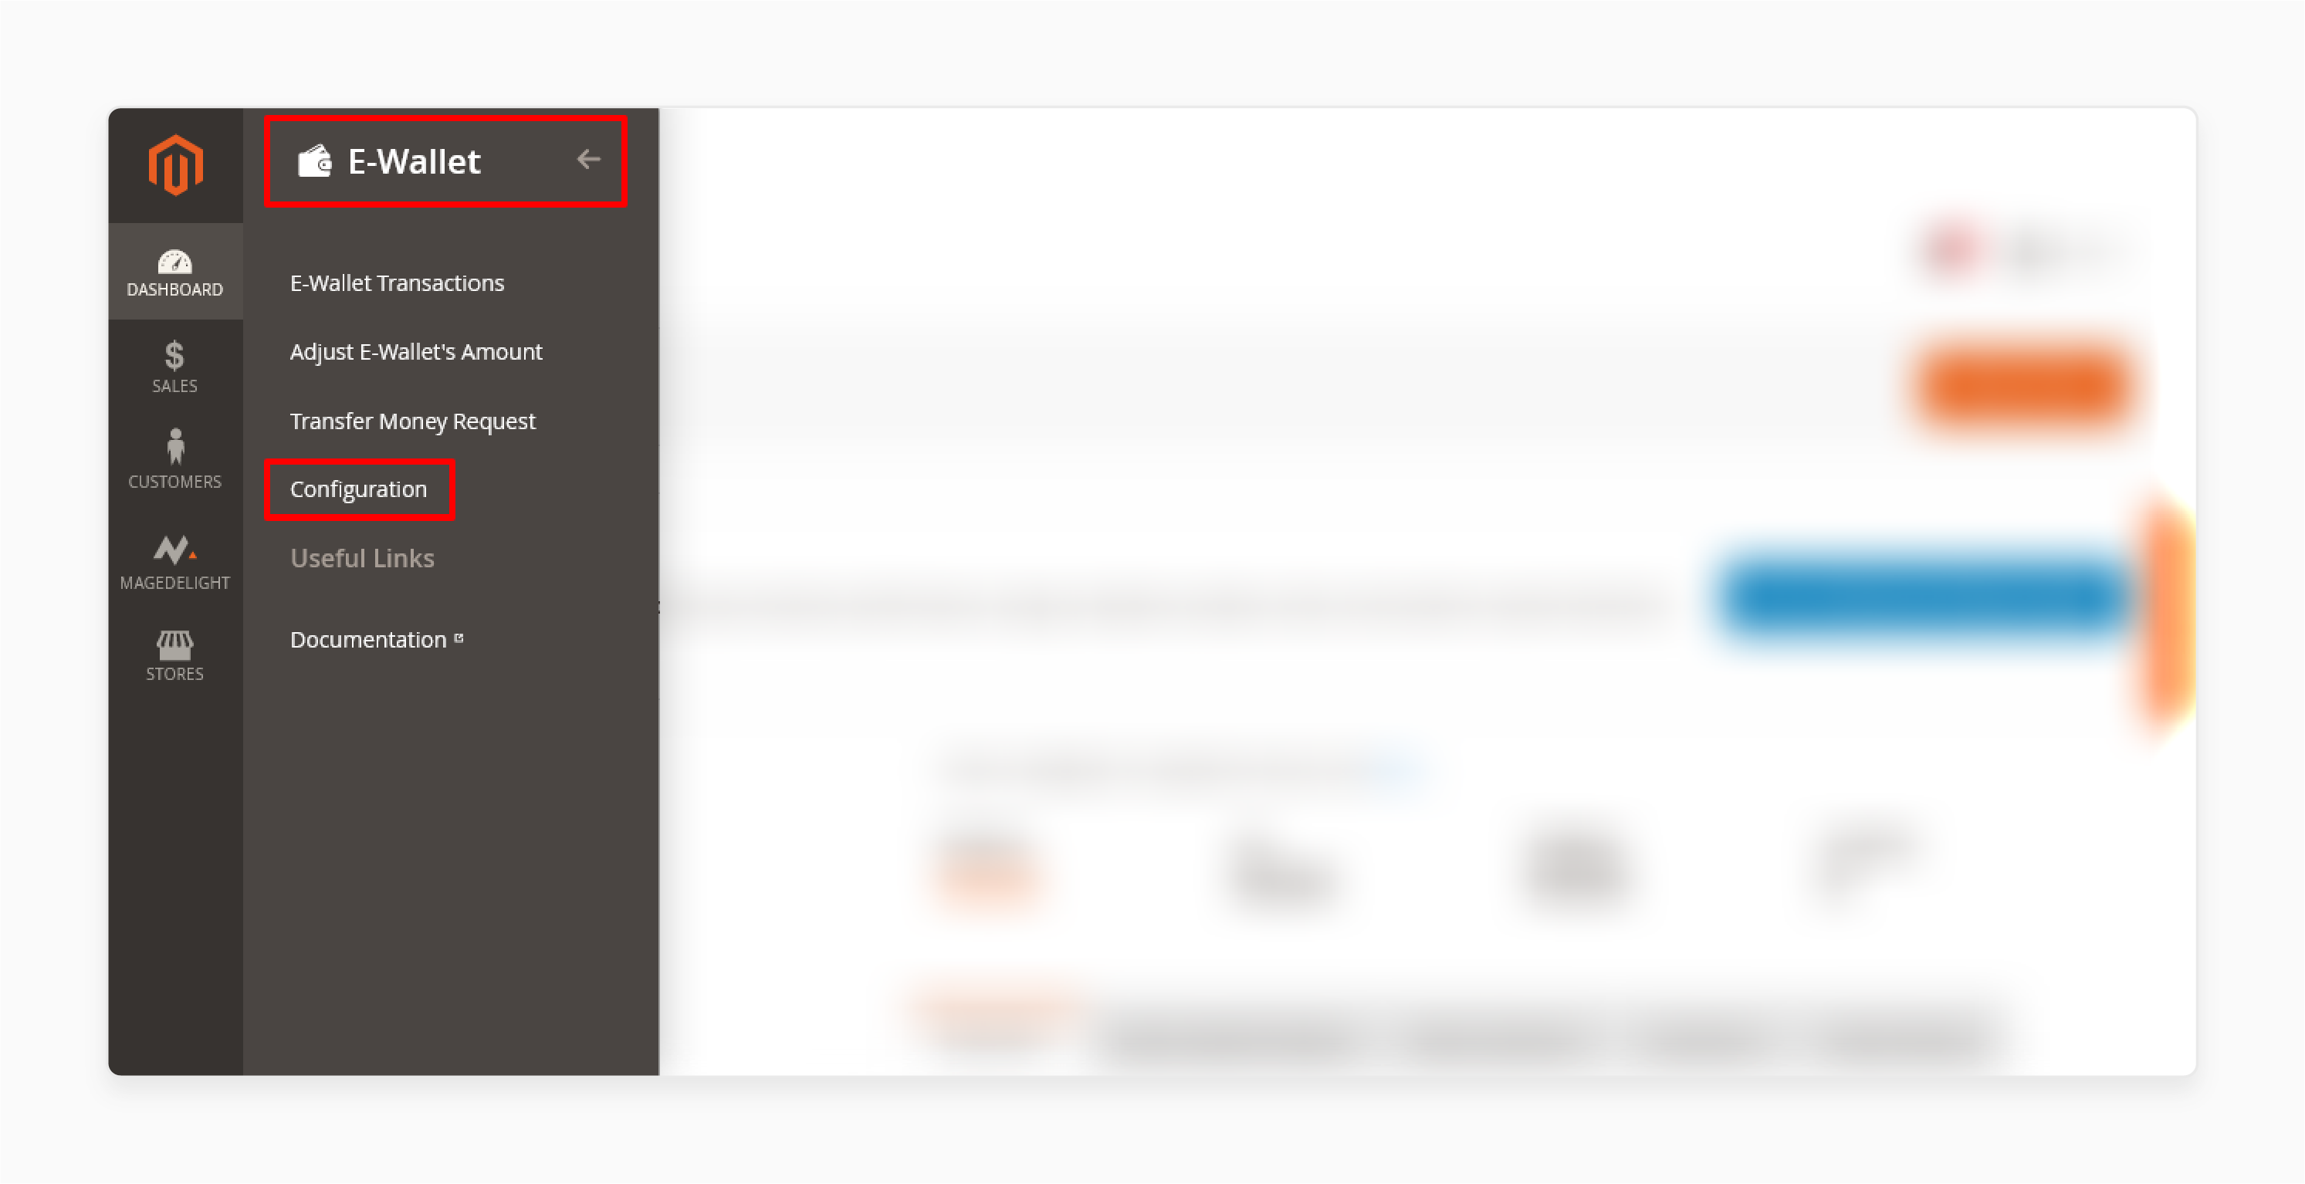Viewport: 2305px width, 1184px height.
Task: Open E-Wallet Transactions menu item
Action: (397, 282)
